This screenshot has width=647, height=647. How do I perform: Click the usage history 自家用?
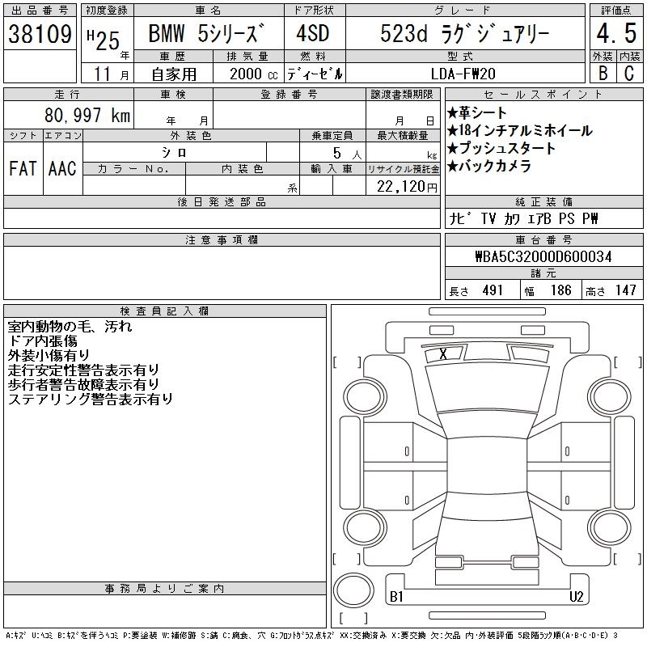click(x=174, y=74)
